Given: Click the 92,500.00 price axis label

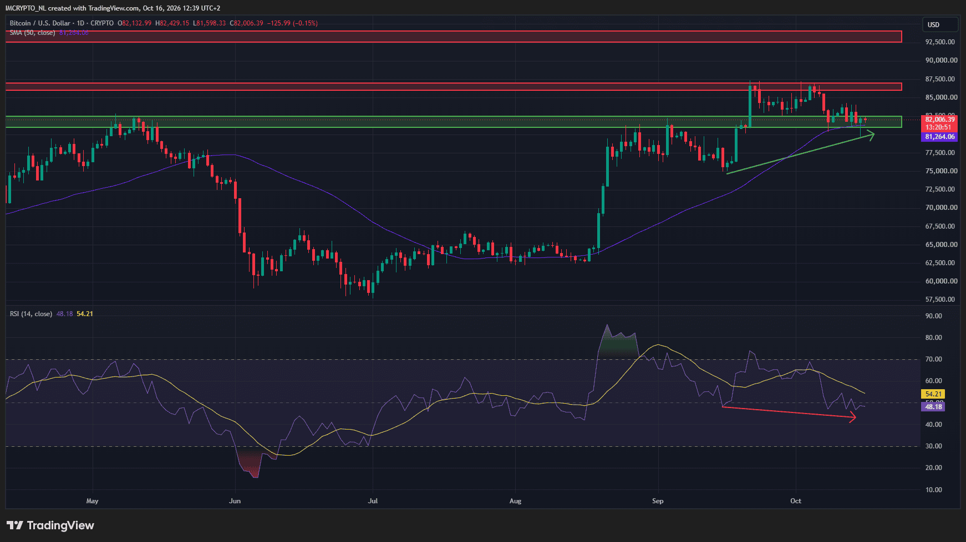Looking at the screenshot, I should tap(940, 42).
